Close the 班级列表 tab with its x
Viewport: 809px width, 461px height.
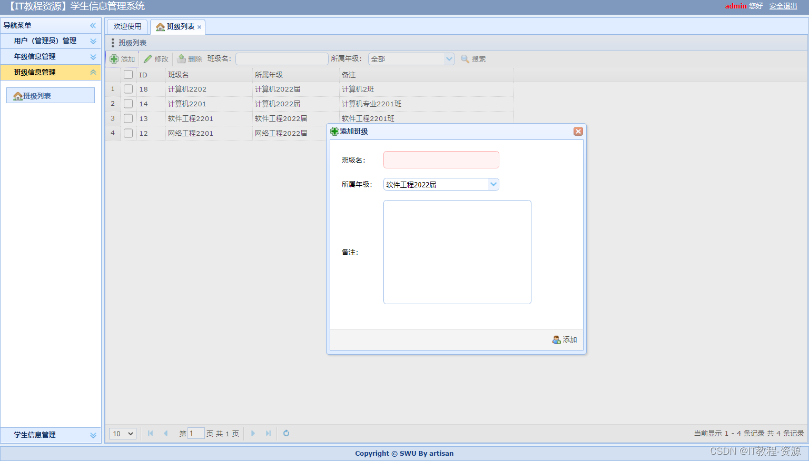pyautogui.click(x=200, y=27)
